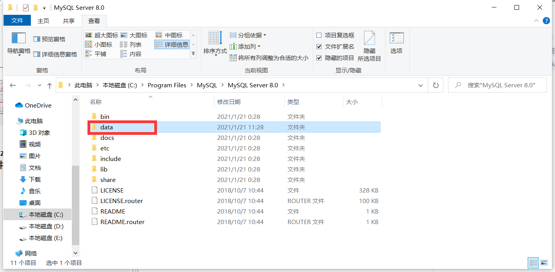Open 本地磁盘 (D:) in the sidebar
The image size is (555, 272).
(x=41, y=226)
